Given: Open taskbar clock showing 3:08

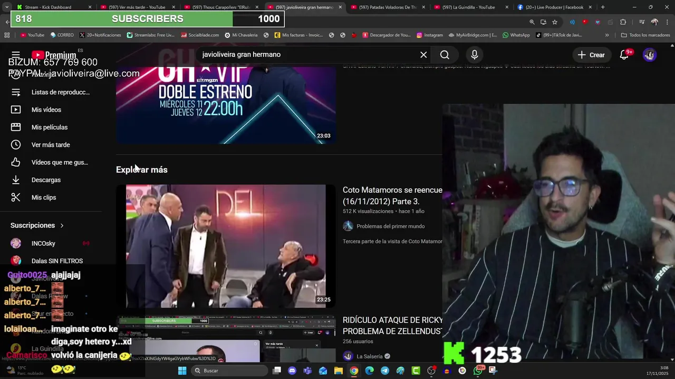Looking at the screenshot, I should [x=657, y=371].
